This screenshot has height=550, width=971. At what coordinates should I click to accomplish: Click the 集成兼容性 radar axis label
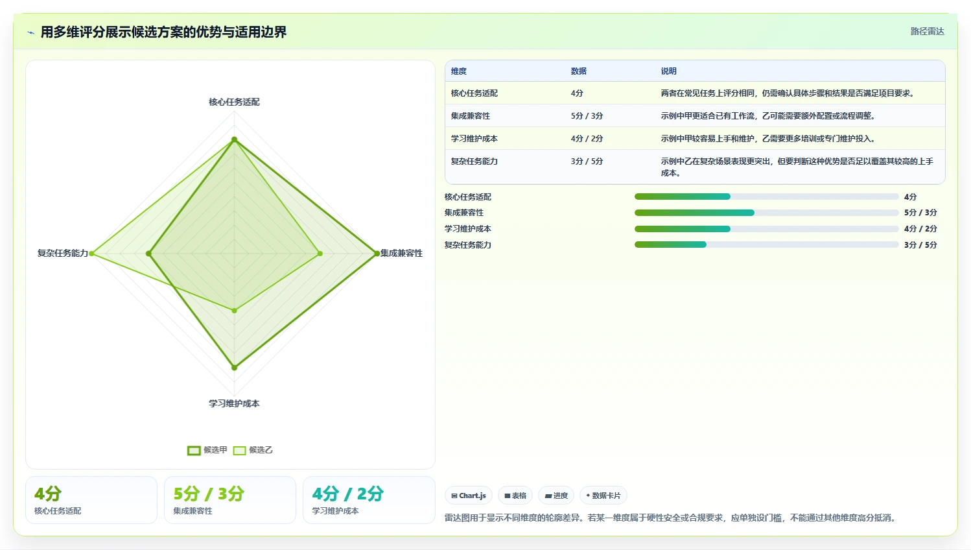[401, 253]
